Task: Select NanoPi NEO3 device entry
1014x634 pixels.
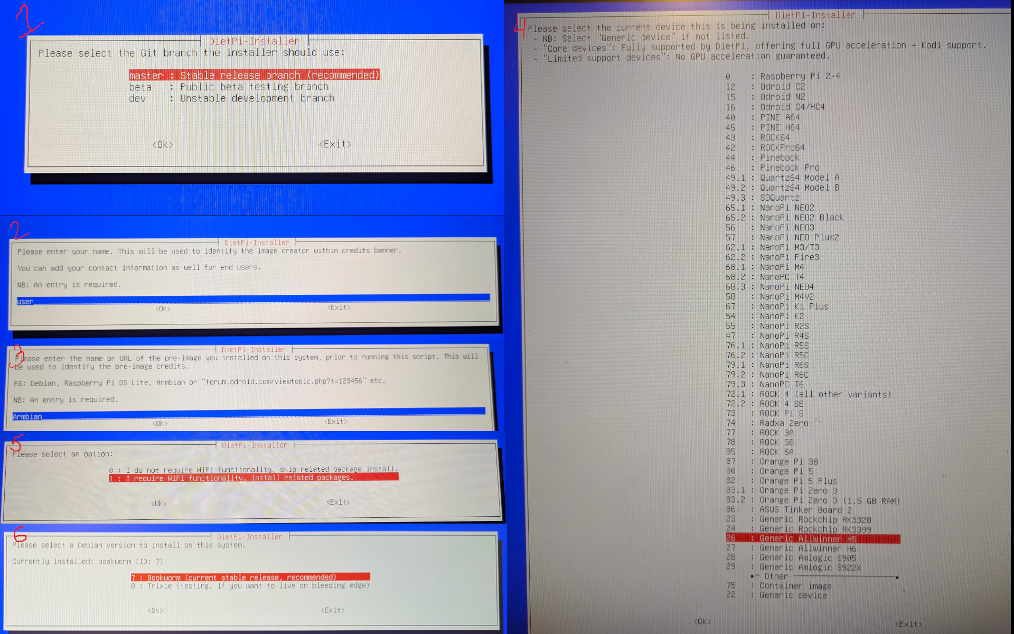Action: (770, 227)
